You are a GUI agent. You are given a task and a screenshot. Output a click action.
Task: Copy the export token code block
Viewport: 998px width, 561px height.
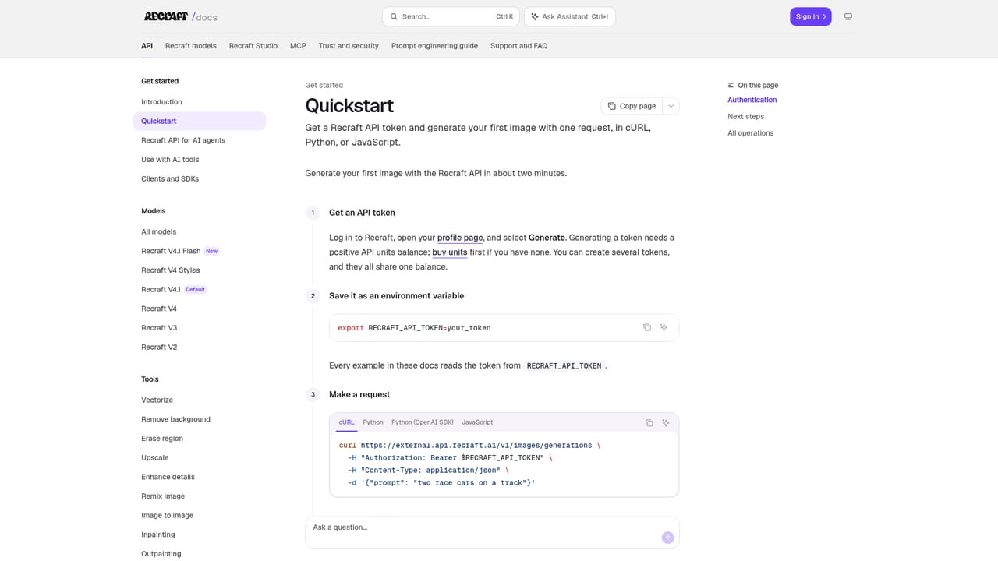point(647,327)
